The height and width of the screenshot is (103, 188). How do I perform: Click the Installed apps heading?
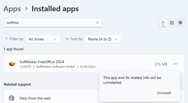point(55,9)
